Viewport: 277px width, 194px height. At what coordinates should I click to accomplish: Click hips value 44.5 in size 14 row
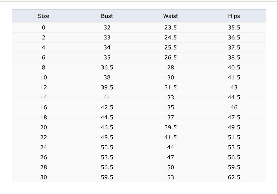pyautogui.click(x=234, y=97)
